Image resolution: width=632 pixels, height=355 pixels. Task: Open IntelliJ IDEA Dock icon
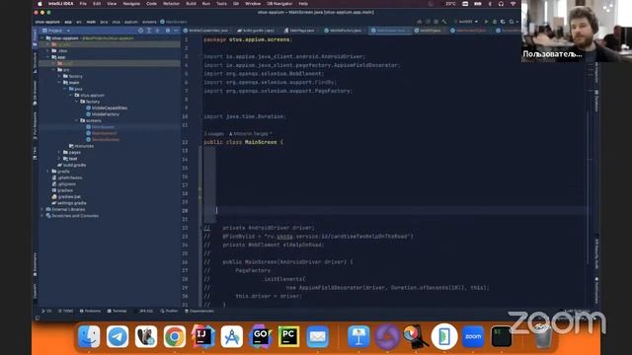pyautogui.click(x=203, y=336)
